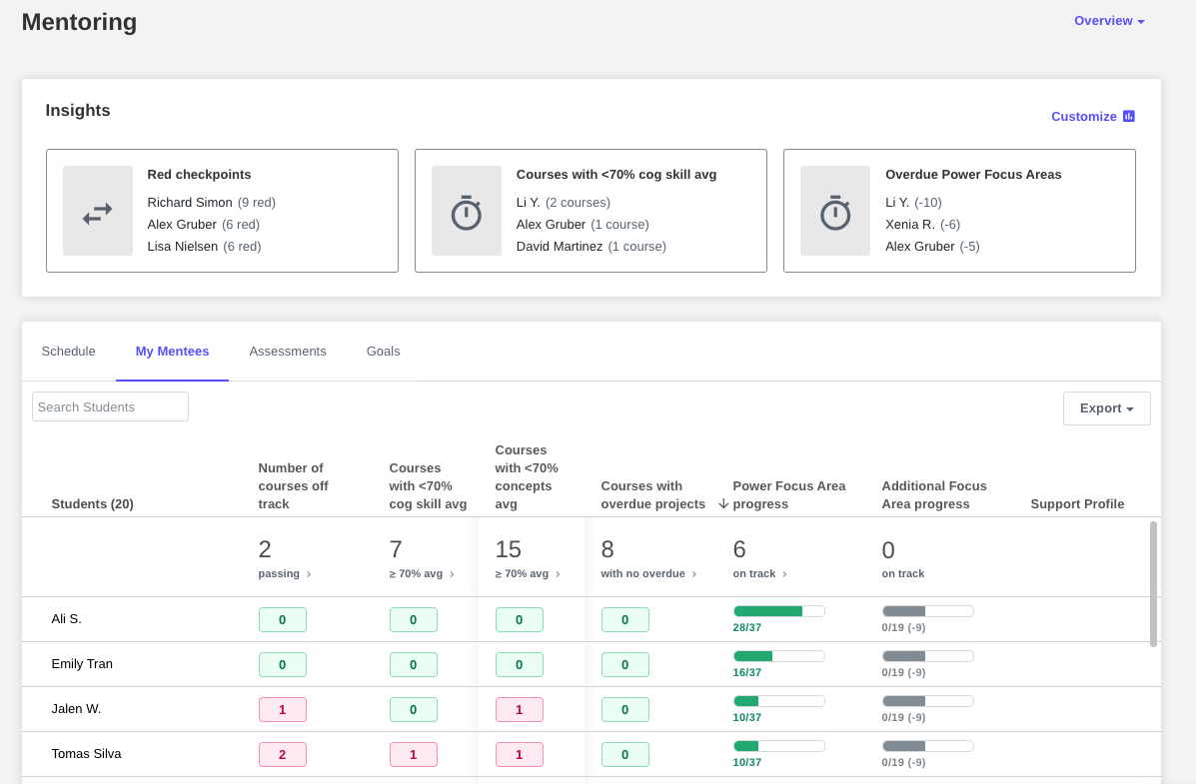The height and width of the screenshot is (784, 1196).
Task: Expand the Export dropdown button
Action: point(1106,408)
